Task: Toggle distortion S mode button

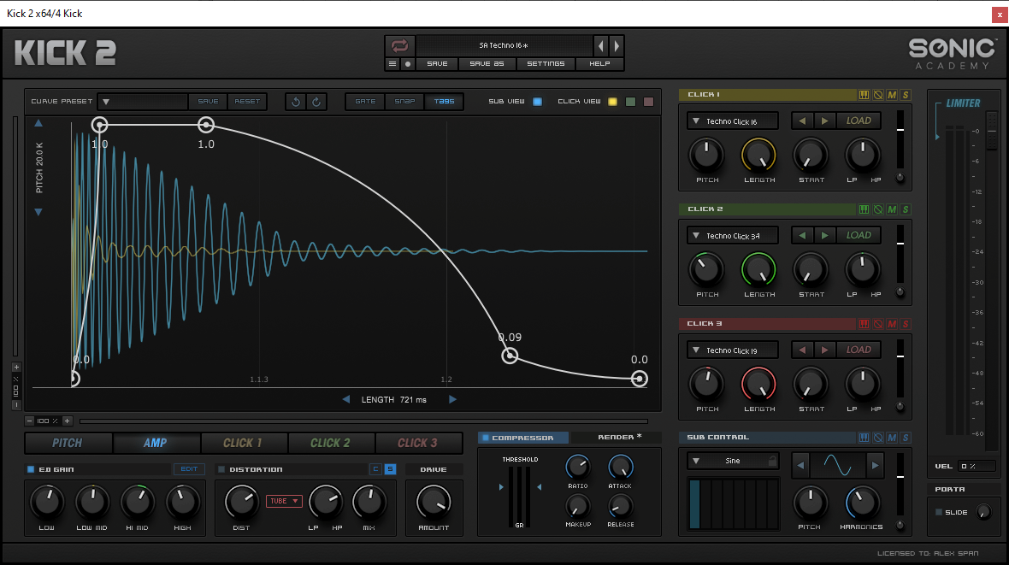Action: 390,469
